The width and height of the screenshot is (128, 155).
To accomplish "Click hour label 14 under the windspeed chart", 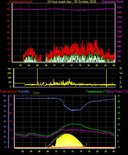I will click(72, 65).
